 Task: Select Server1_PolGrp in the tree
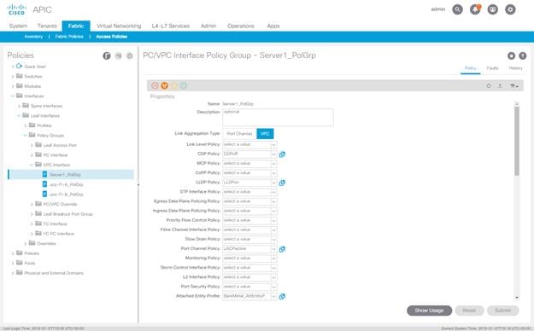tap(71, 175)
